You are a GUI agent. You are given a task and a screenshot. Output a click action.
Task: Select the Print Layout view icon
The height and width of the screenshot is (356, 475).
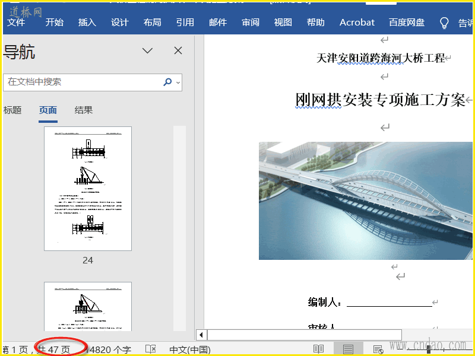pyautogui.click(x=348, y=349)
